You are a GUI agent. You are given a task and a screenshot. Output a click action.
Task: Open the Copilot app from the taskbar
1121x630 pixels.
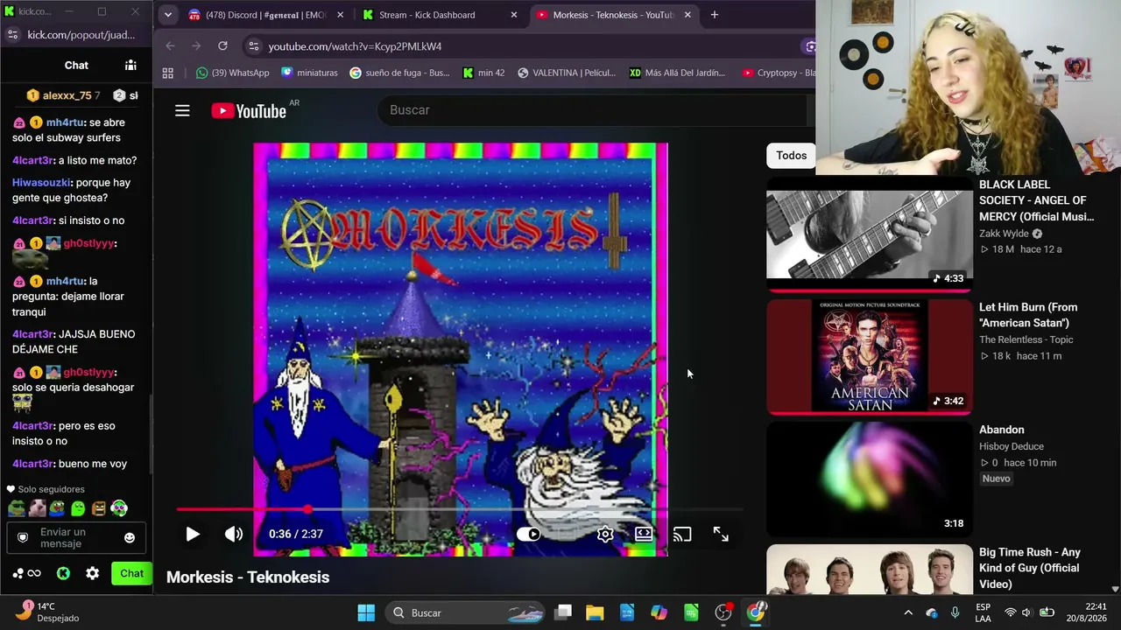pyautogui.click(x=659, y=612)
